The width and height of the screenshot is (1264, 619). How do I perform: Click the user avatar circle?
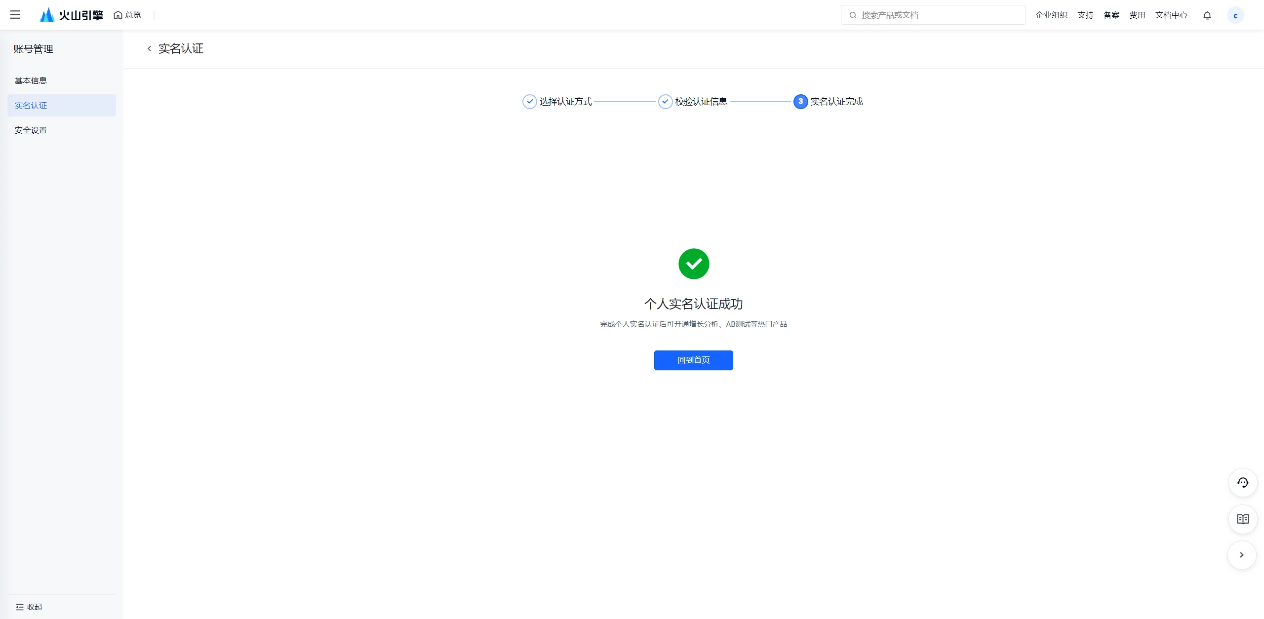[1236, 15]
